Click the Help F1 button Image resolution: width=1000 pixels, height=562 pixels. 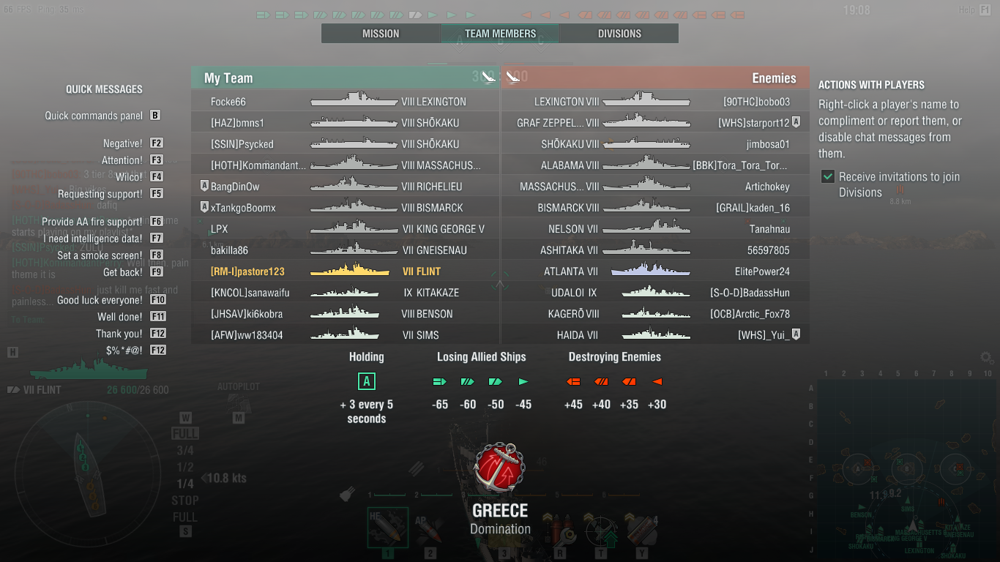(x=975, y=10)
